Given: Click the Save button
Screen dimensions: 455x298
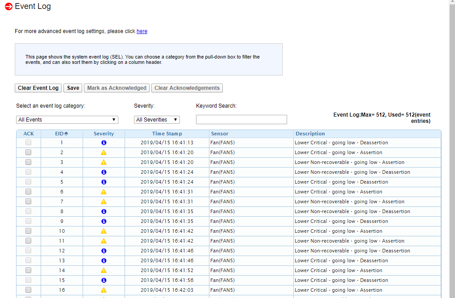Looking at the screenshot, I should pos(73,88).
